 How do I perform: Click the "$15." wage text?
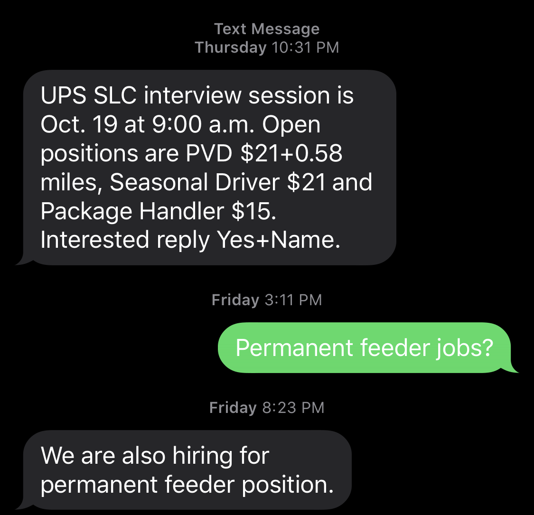click(x=253, y=211)
